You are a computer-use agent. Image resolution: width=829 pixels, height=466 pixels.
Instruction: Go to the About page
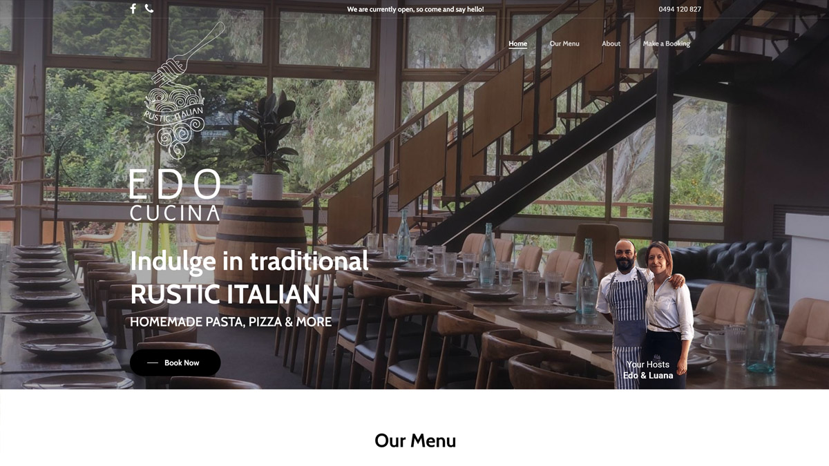point(611,43)
